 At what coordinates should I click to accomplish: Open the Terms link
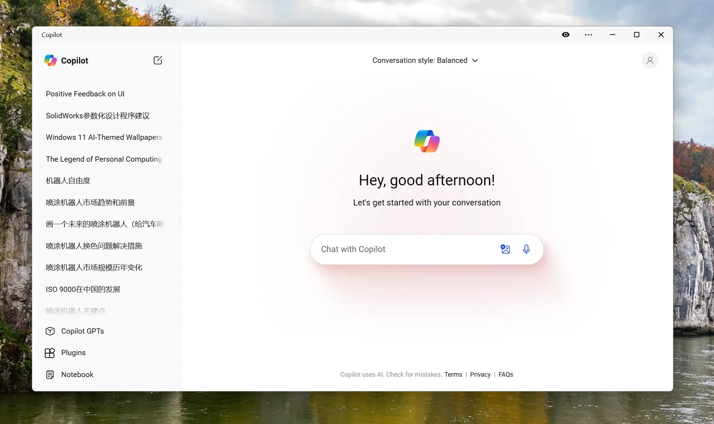[453, 375]
